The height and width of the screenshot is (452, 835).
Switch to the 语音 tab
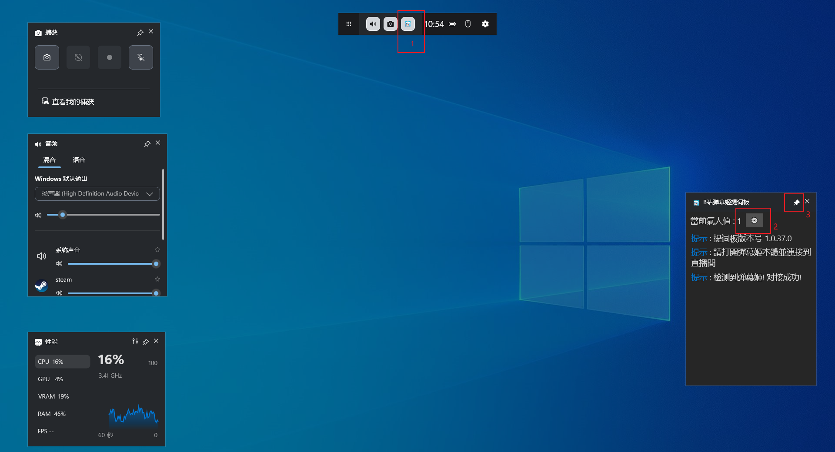point(79,160)
